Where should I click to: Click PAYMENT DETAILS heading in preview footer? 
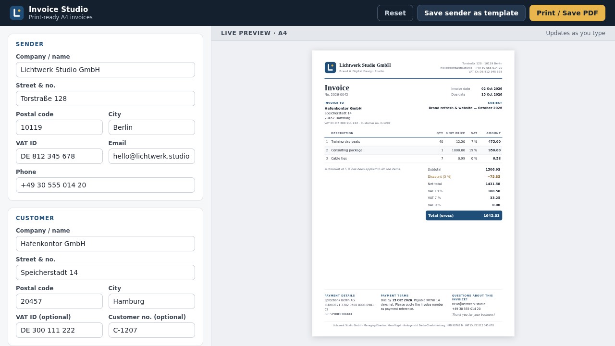coord(340,296)
